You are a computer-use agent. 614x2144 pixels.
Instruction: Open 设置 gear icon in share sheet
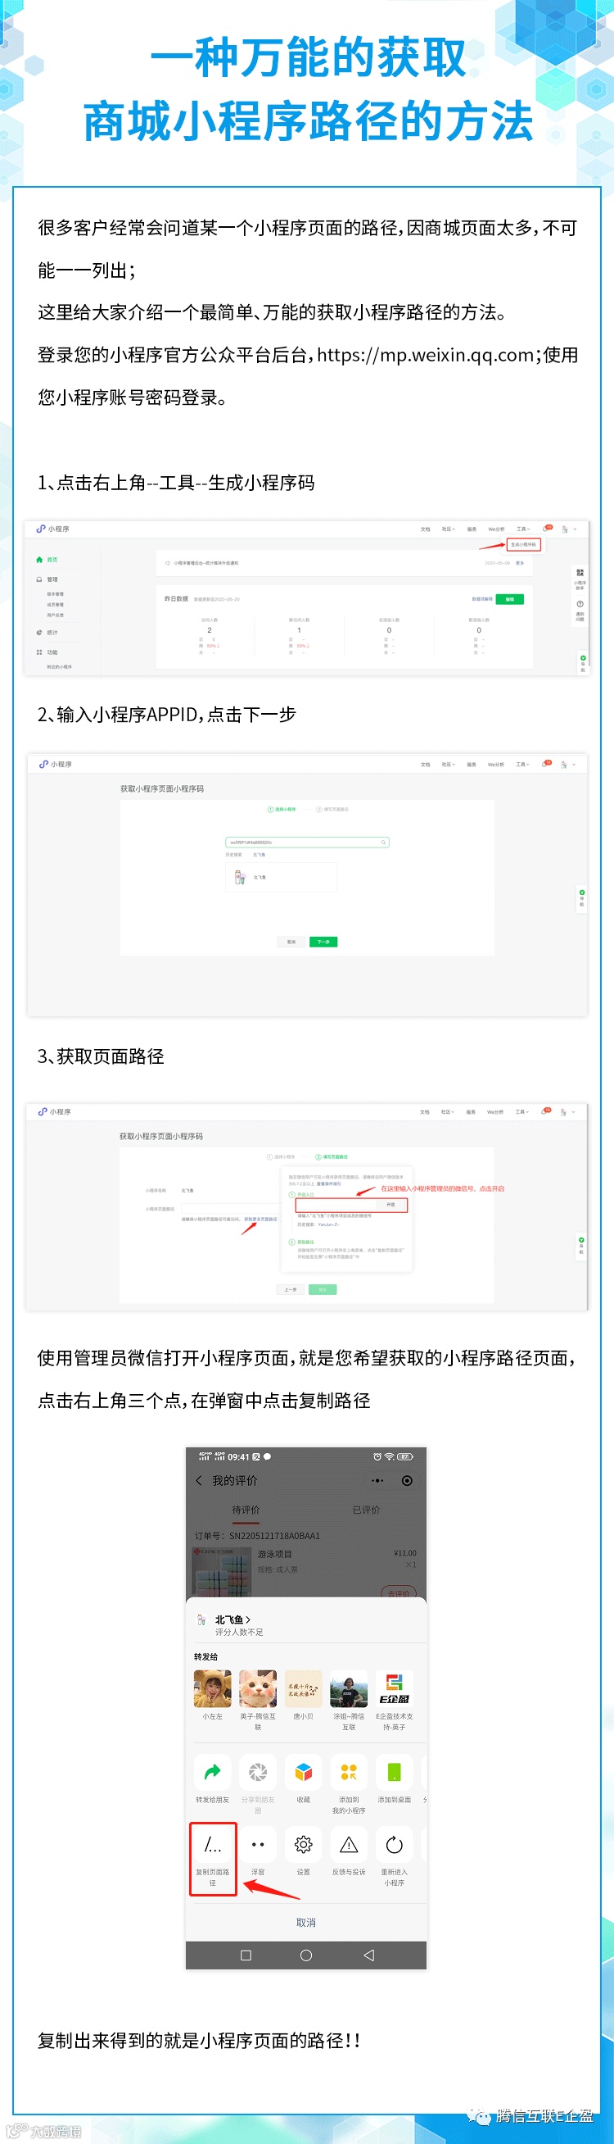[x=303, y=1845]
